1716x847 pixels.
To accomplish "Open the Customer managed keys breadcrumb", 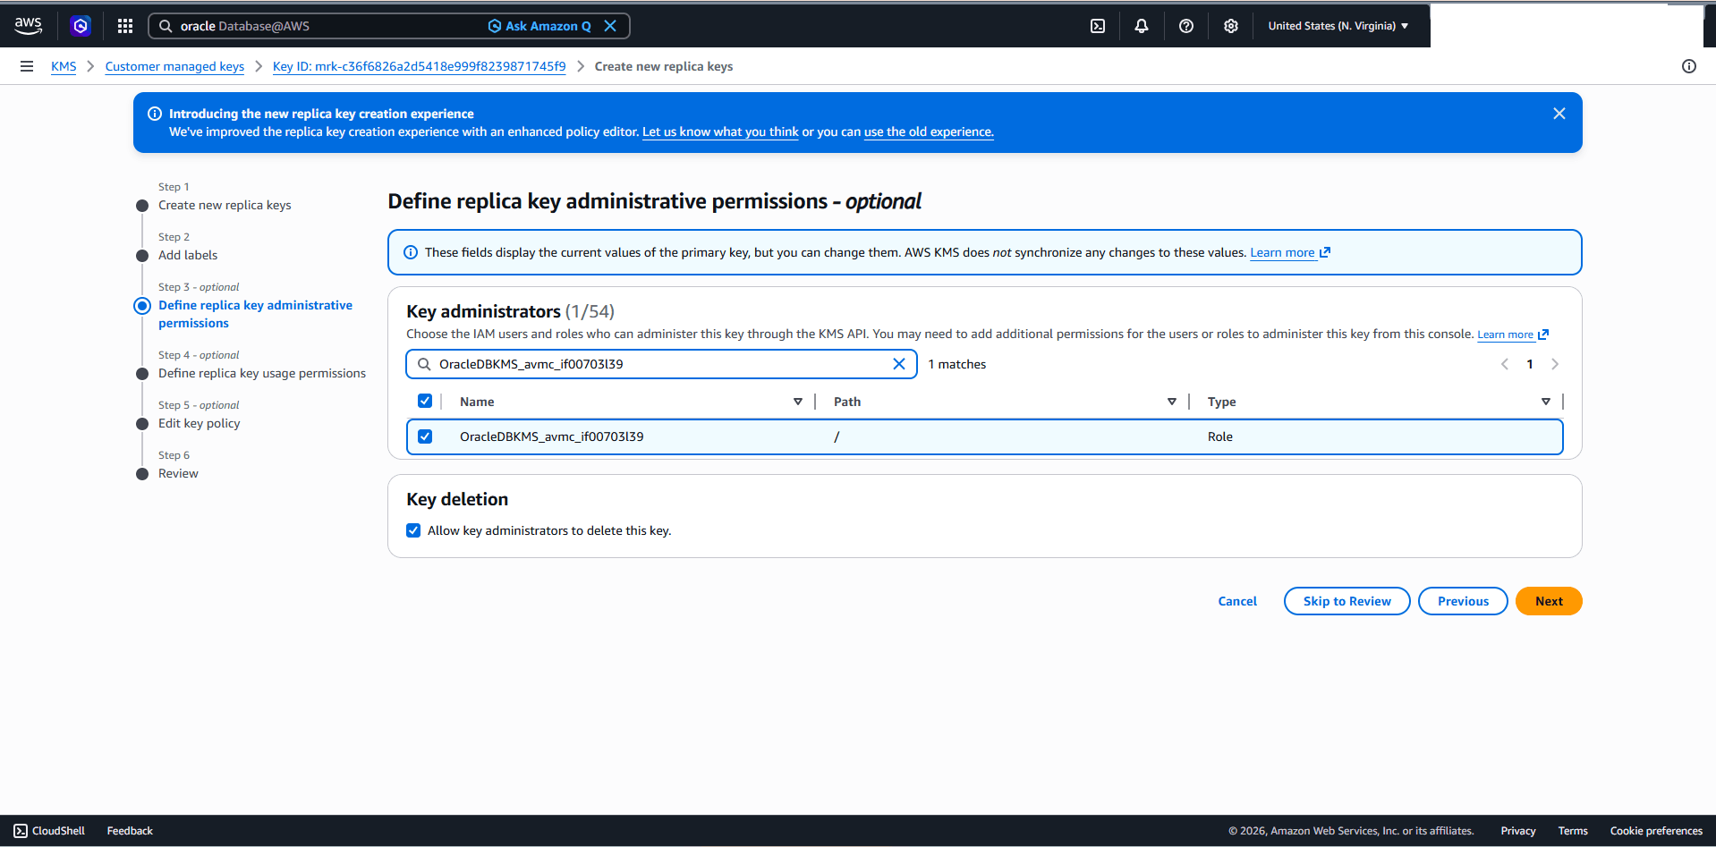I will coord(174,66).
